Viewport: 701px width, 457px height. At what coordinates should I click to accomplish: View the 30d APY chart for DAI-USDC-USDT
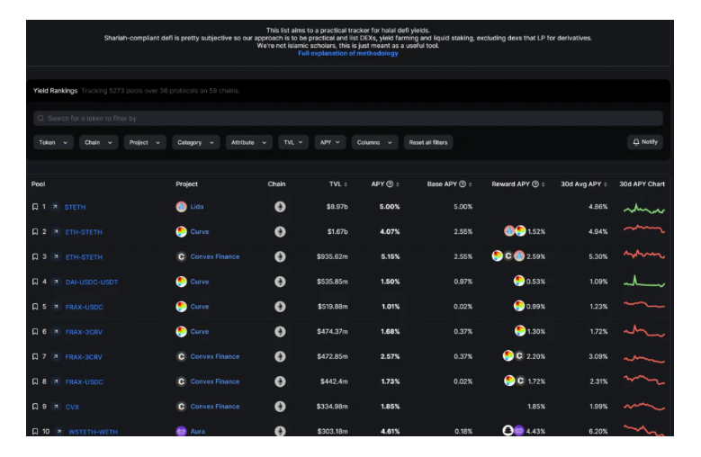point(644,282)
